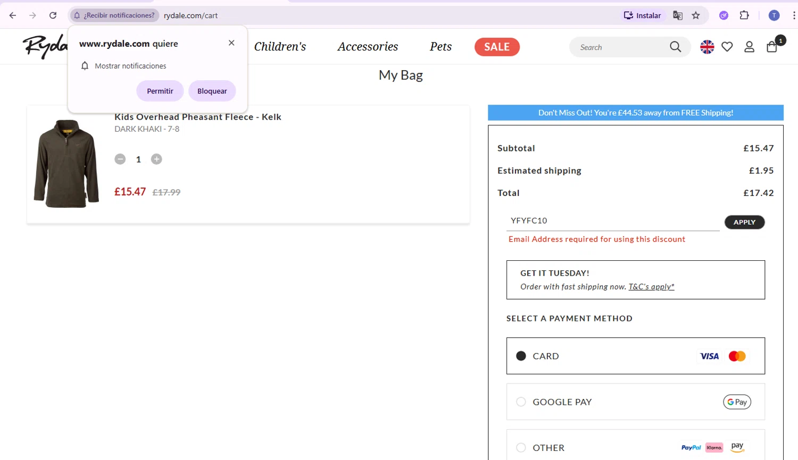
Task: Click the PayPal logo in OTHER option
Action: point(691,447)
